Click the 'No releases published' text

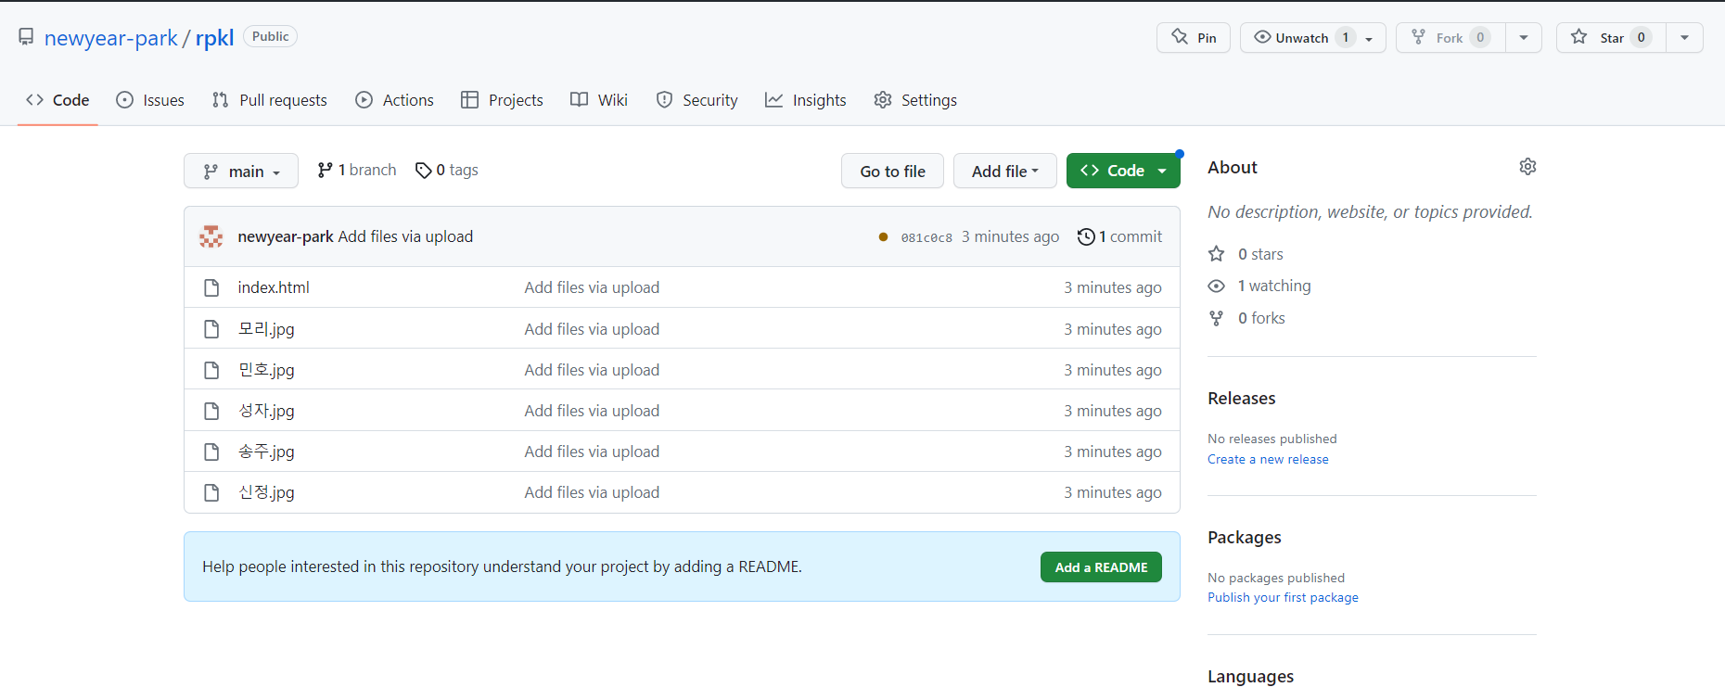[1271, 439]
